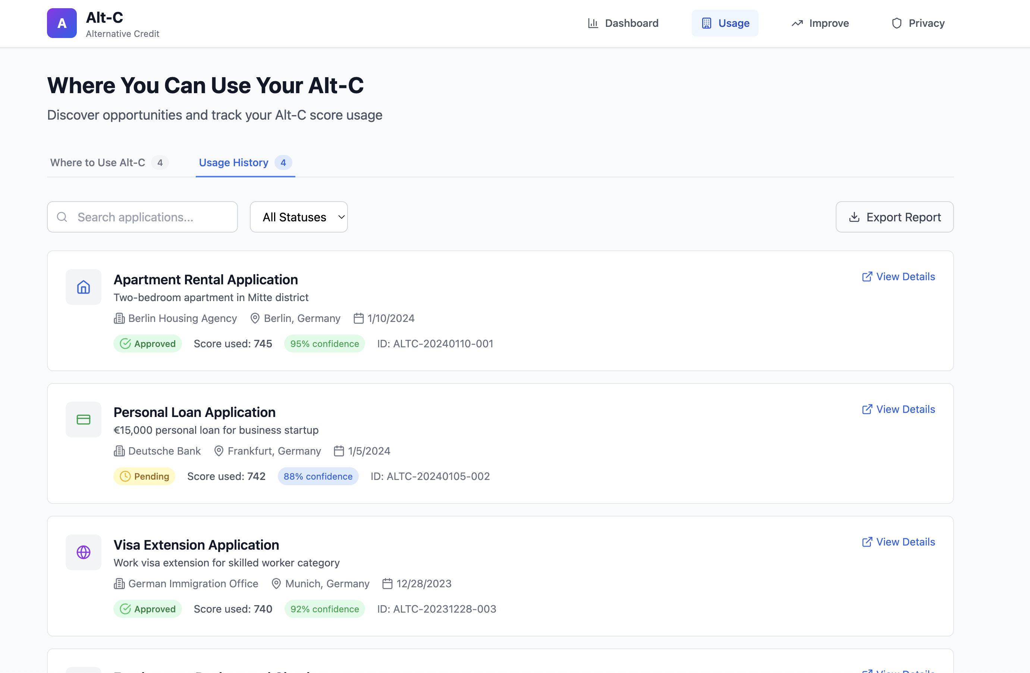Viewport: 1030px width, 673px height.
Task: Click the Pending status badge
Action: 145,476
